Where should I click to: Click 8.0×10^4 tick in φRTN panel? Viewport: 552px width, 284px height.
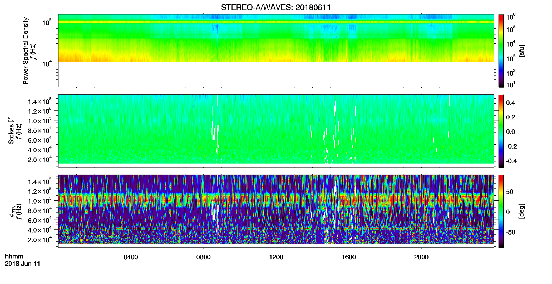[40, 211]
